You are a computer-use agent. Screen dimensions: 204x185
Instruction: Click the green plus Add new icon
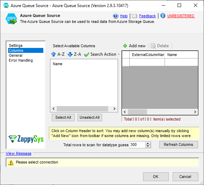point(125,46)
